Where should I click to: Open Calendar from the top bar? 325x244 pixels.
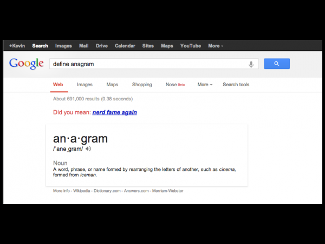pos(125,46)
